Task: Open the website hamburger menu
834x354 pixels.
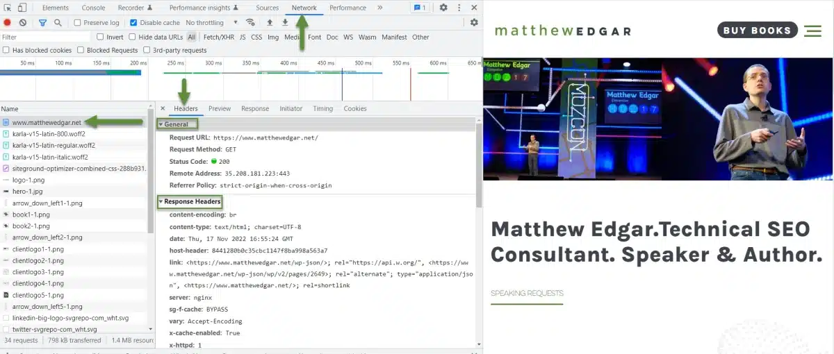Action: 812,31
